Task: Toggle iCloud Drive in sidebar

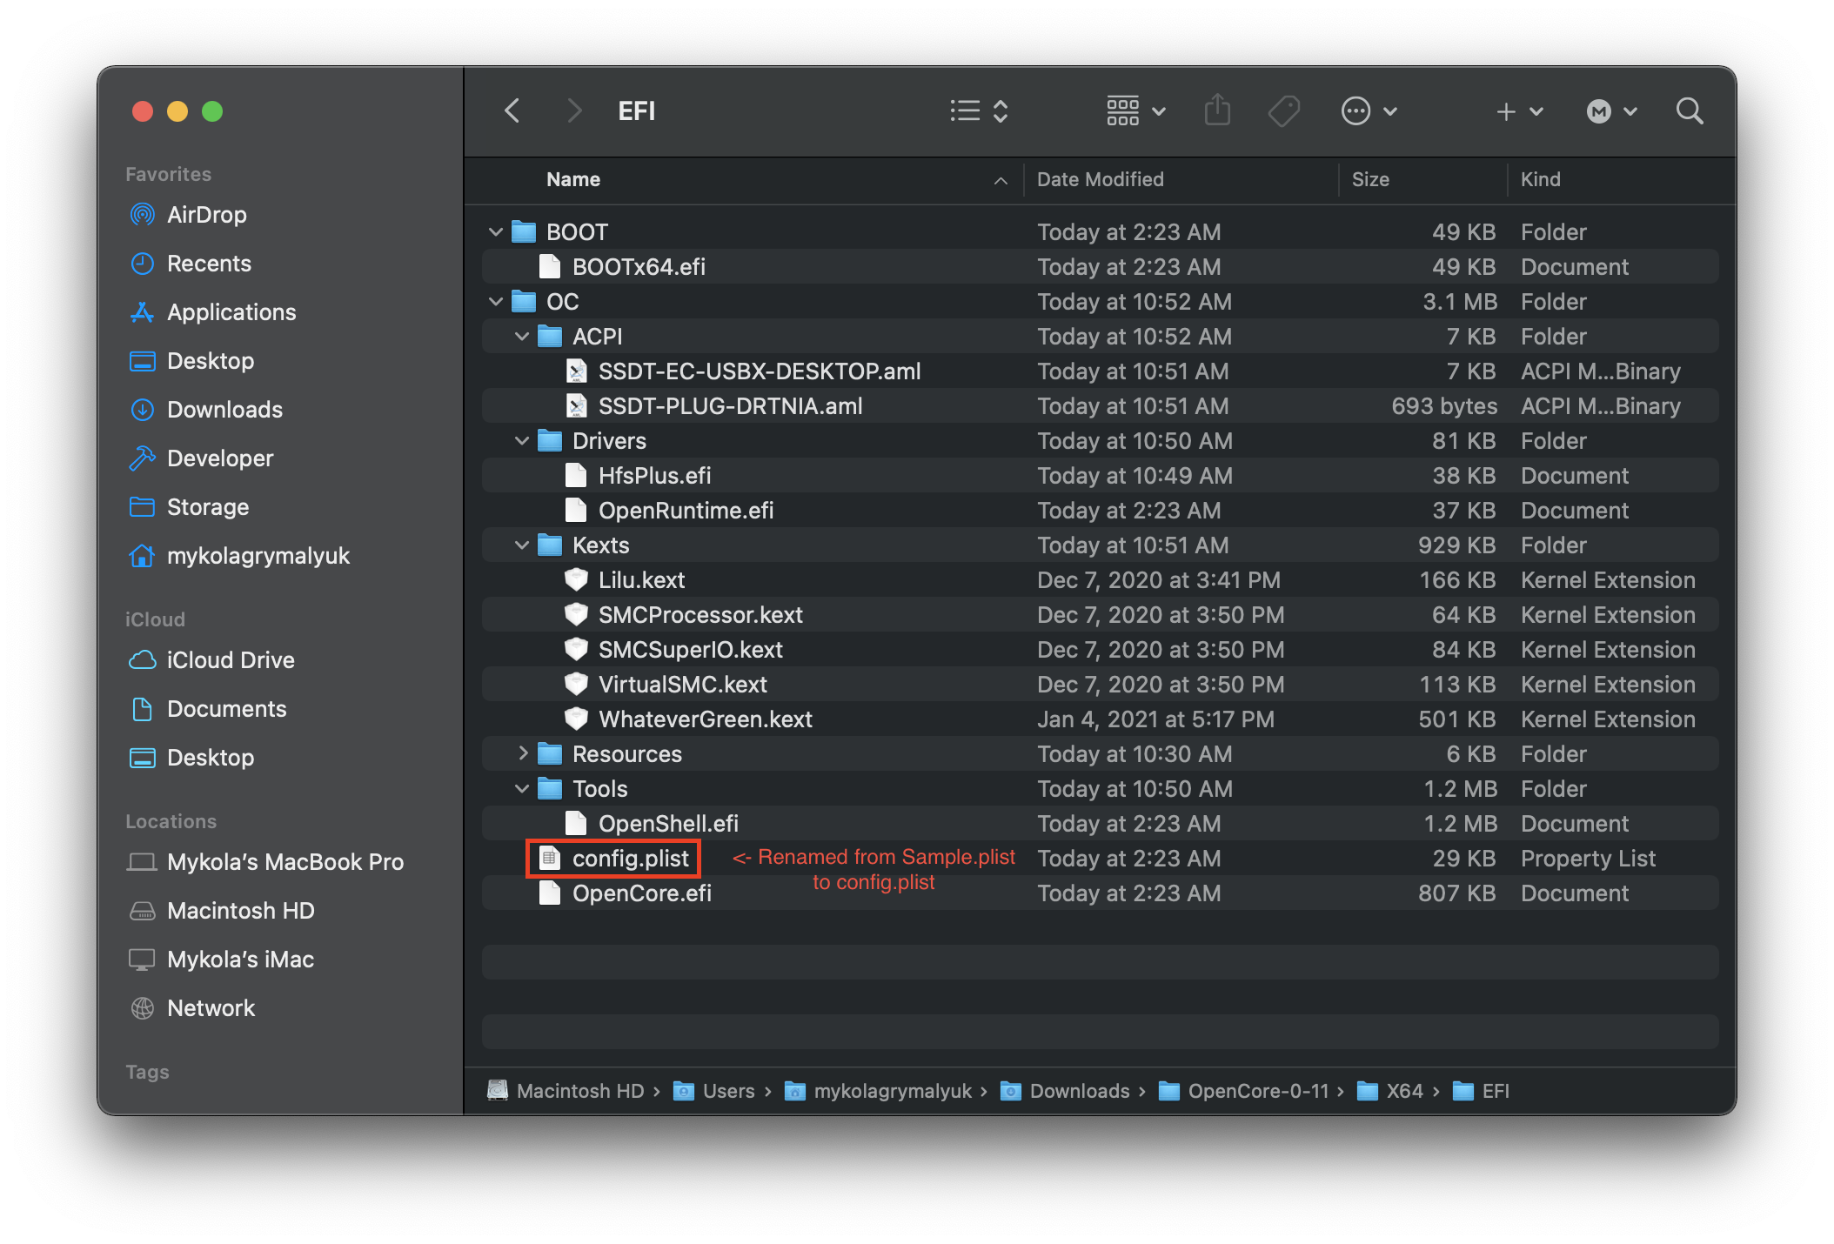Action: coord(229,659)
